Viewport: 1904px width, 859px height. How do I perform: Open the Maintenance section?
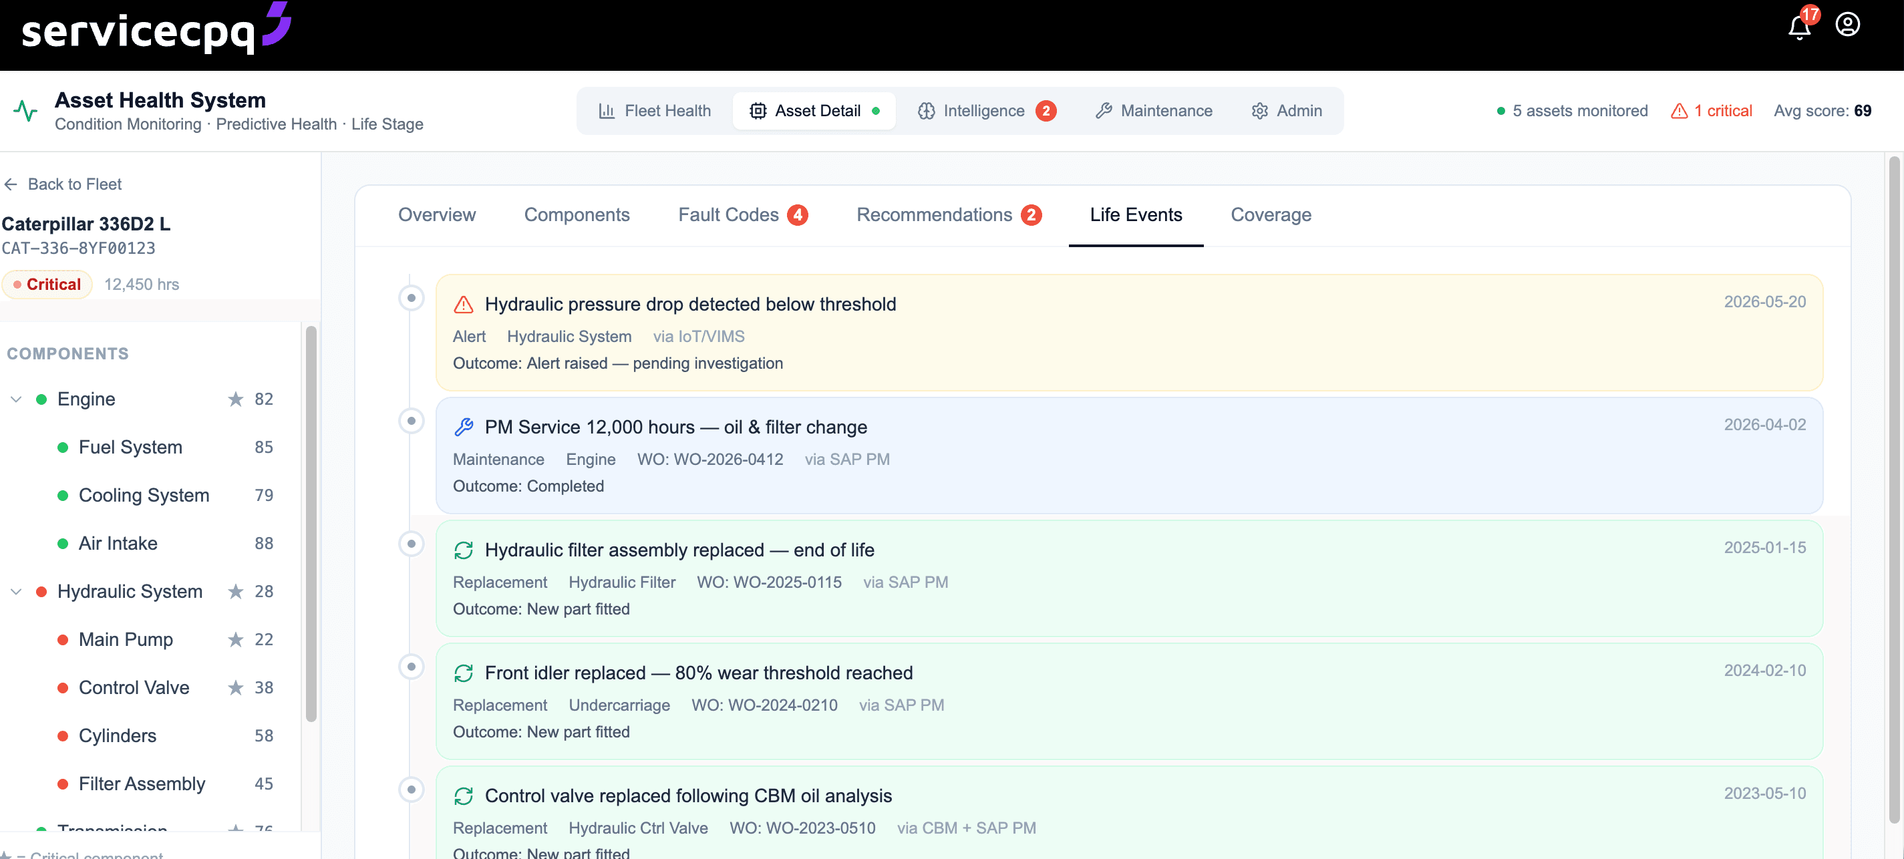(x=1154, y=111)
